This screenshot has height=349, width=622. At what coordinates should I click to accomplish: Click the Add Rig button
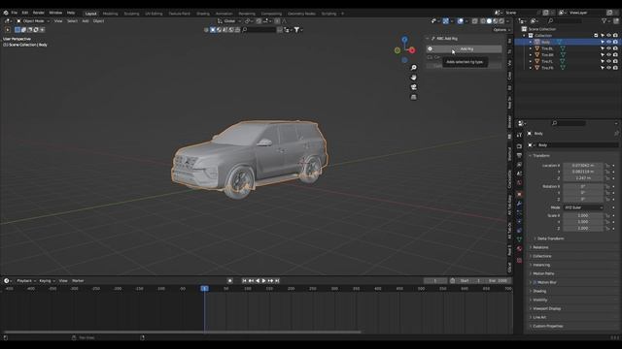pos(465,48)
